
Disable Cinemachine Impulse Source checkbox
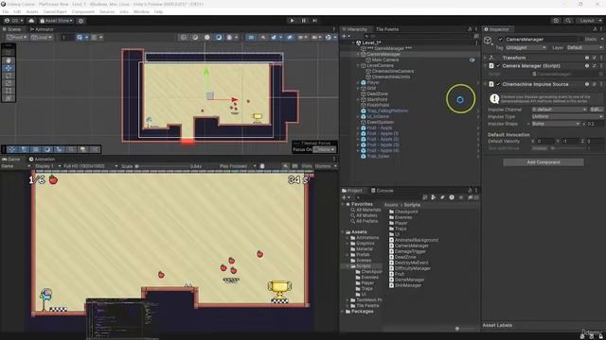point(498,84)
